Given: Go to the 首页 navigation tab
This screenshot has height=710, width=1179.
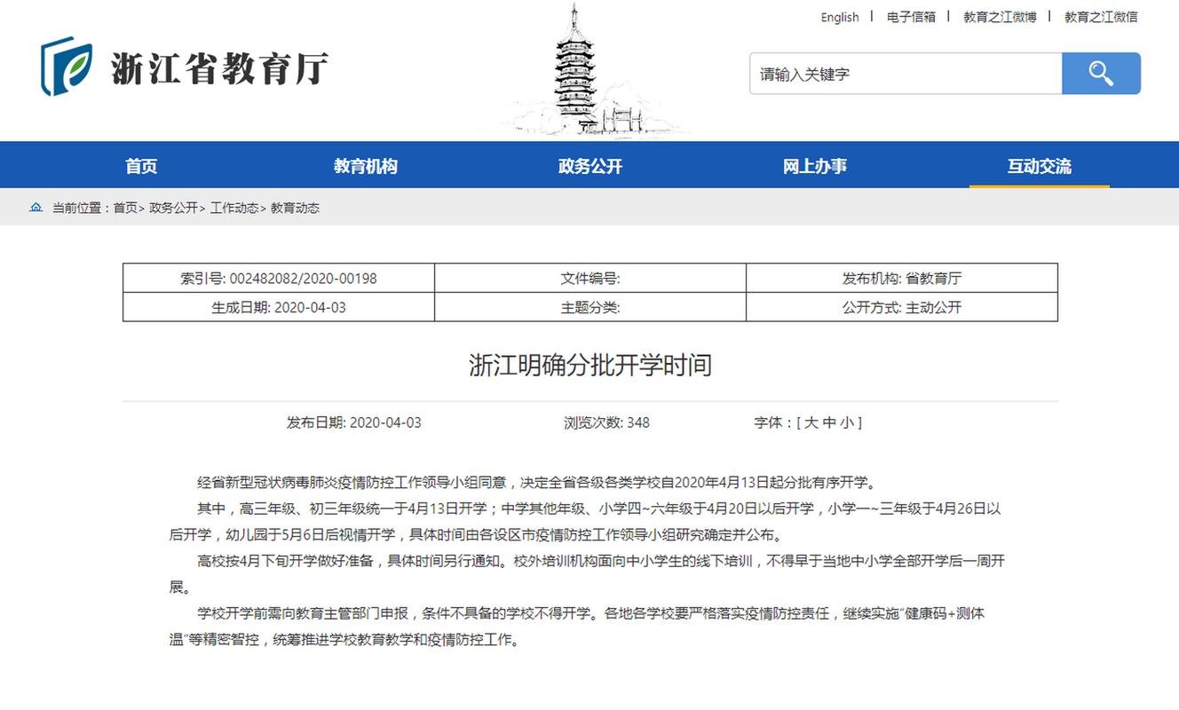Looking at the screenshot, I should click(x=141, y=166).
